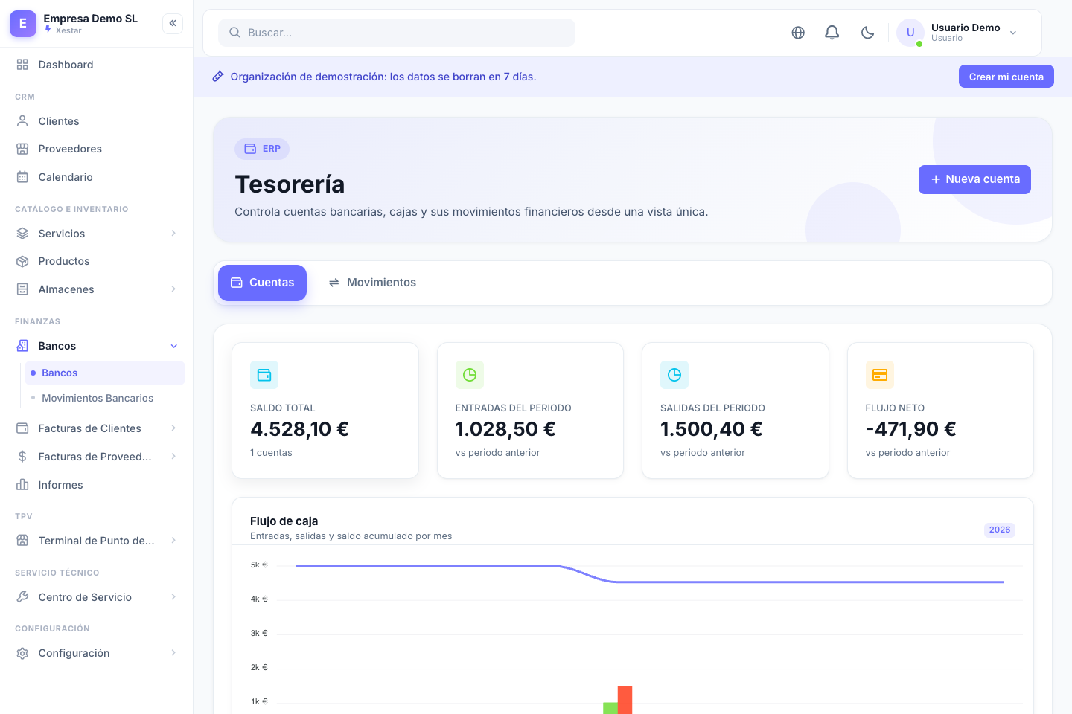
Task: Open the language globe icon
Action: (x=798, y=33)
